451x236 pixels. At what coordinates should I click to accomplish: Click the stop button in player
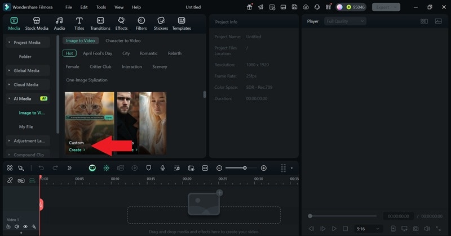point(345,229)
